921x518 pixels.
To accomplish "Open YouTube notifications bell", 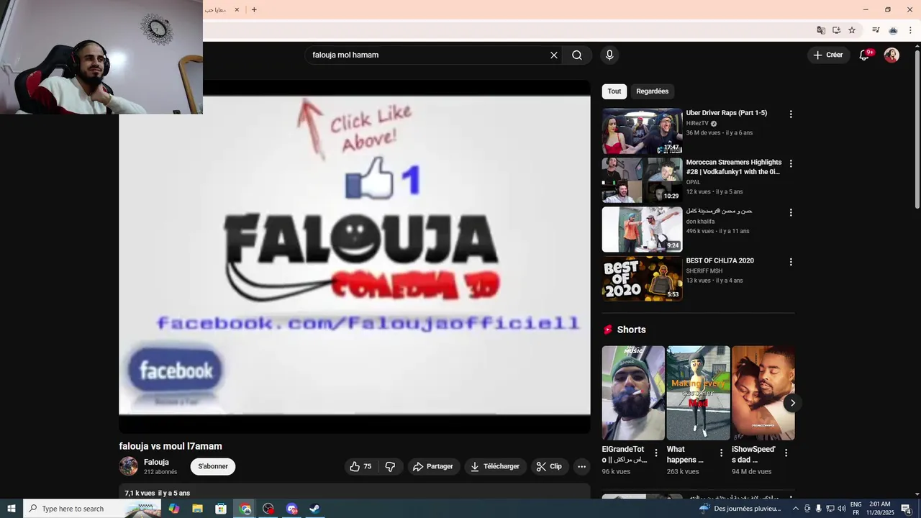I will click(x=865, y=55).
